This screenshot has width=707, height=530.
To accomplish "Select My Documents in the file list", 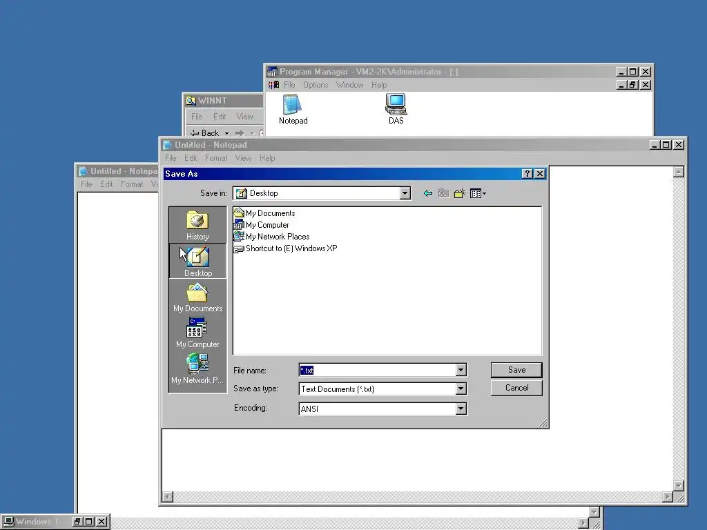I will (264, 213).
